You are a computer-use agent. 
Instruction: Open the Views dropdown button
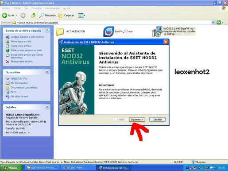point(81,16)
